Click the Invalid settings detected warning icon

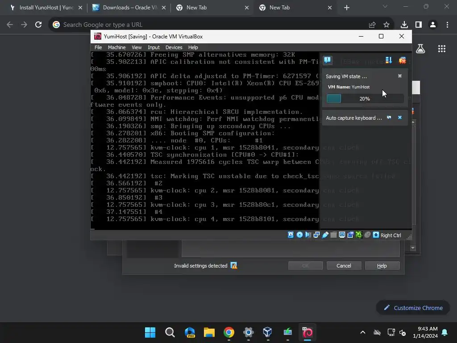coord(234,265)
